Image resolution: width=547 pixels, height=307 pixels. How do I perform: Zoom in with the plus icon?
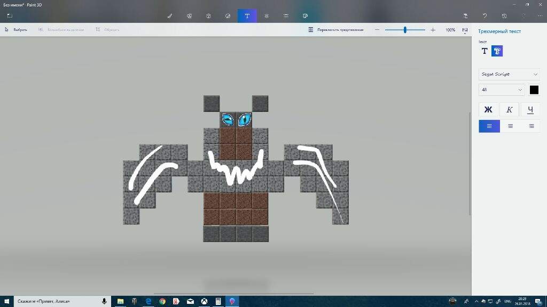coord(433,30)
